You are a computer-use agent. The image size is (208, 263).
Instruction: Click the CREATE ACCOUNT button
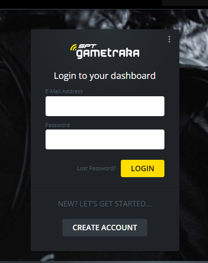pos(105,227)
